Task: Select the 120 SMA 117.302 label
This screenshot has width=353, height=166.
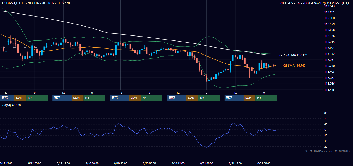Action: point(293,55)
